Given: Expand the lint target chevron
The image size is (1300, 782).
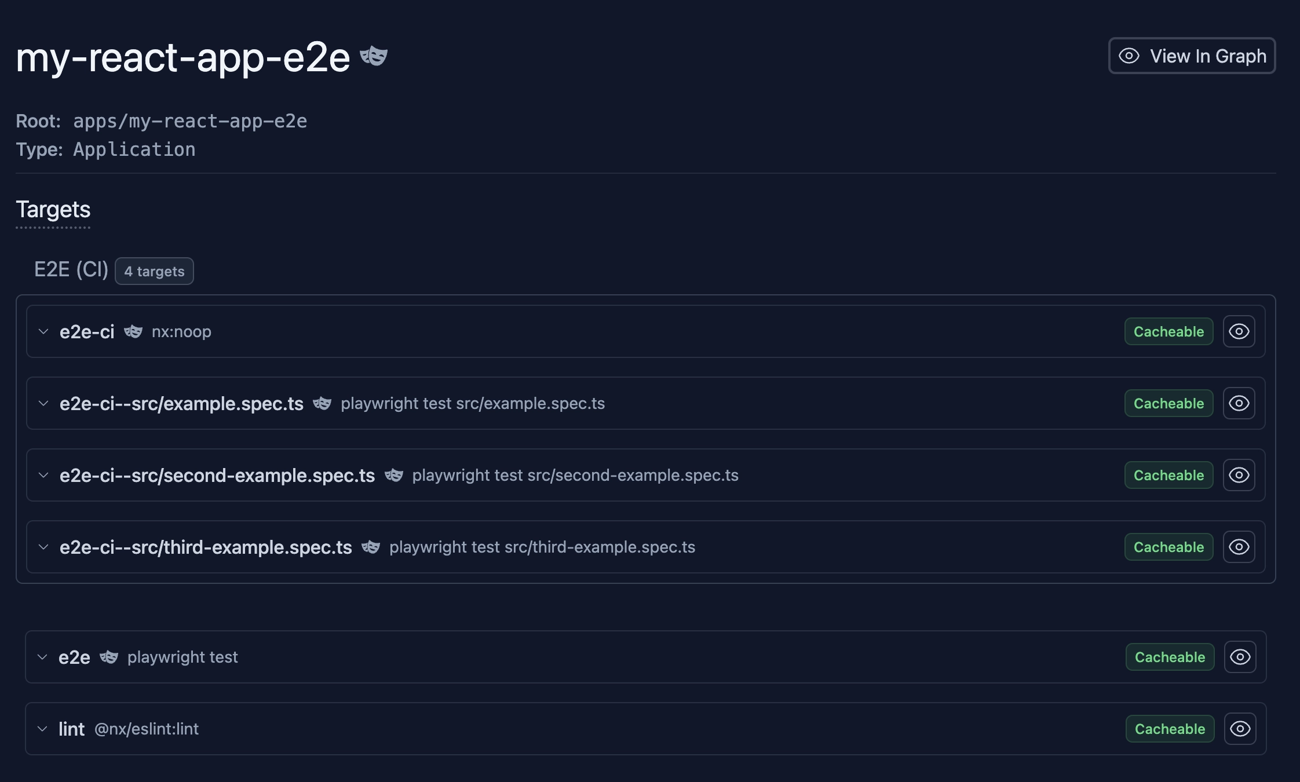Looking at the screenshot, I should click(x=42, y=729).
